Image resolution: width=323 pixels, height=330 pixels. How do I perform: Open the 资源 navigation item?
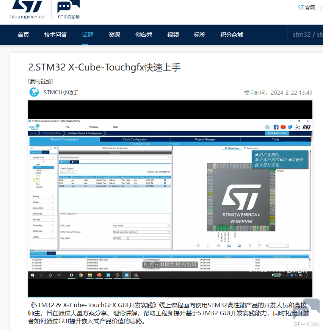tap(114, 35)
